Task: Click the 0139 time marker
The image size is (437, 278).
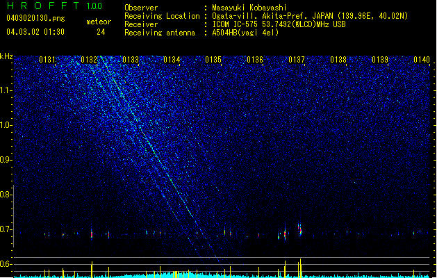Action: click(x=380, y=60)
